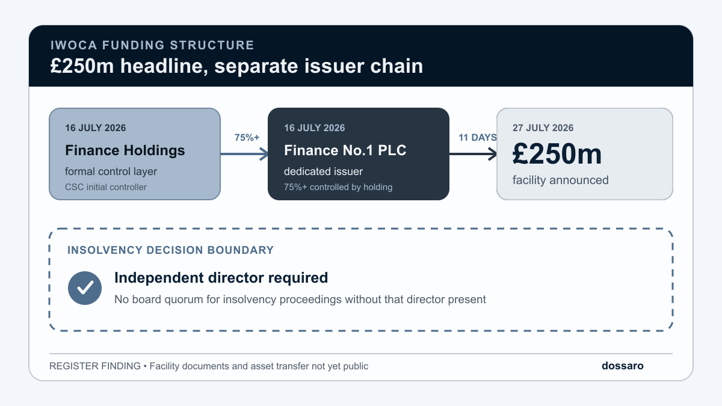Screen dimensions: 722x406
Task: Select the Finance No.1 PLC card
Action: coord(359,154)
